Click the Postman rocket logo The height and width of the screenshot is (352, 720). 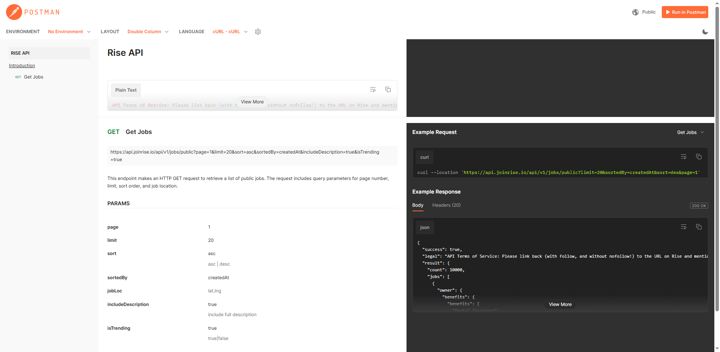pyautogui.click(x=14, y=12)
